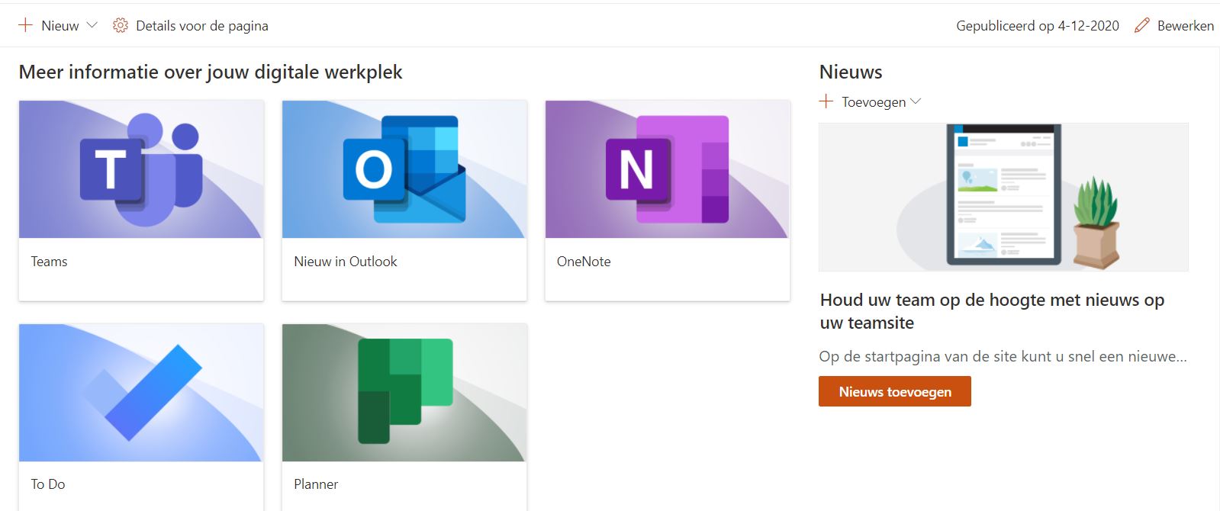Image resolution: width=1220 pixels, height=511 pixels.
Task: Click the pencil edit icon
Action: (x=1141, y=26)
